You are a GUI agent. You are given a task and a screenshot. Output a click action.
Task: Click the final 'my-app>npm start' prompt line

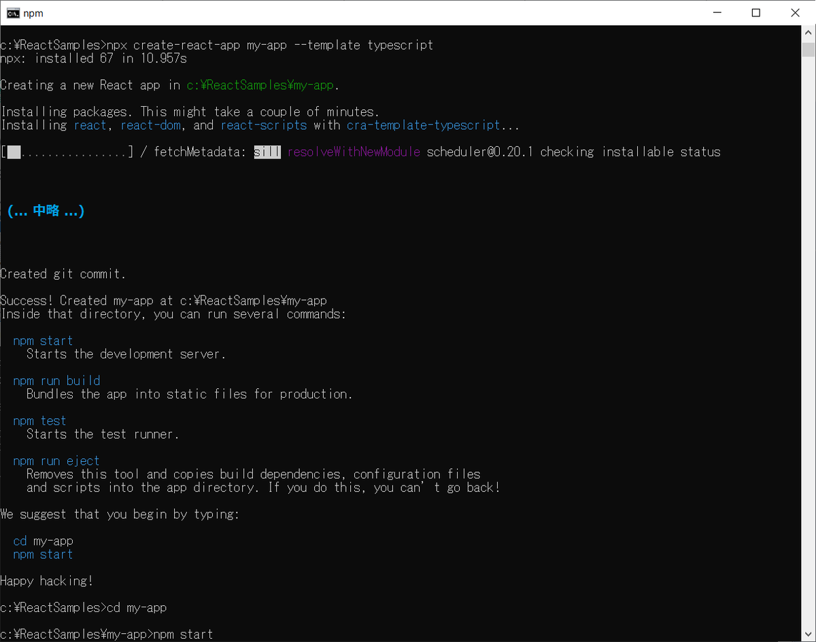pyautogui.click(x=107, y=635)
